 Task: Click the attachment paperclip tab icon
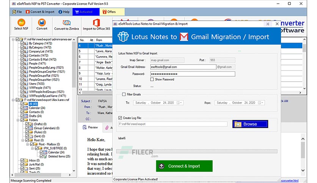107,128
